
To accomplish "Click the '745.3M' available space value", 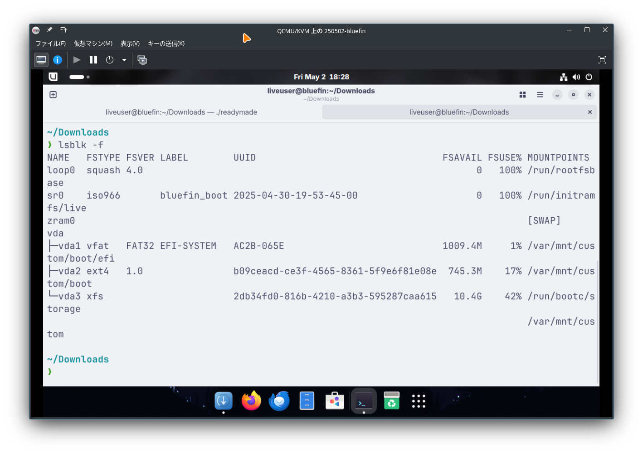I will [465, 271].
